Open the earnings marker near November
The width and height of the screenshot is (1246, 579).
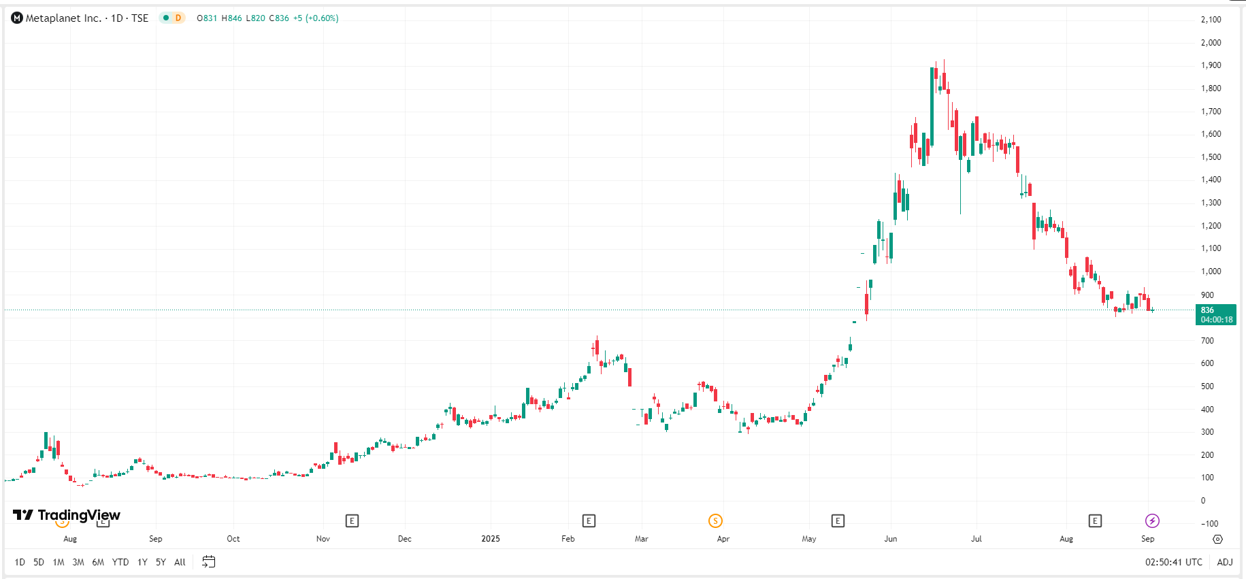coord(352,521)
